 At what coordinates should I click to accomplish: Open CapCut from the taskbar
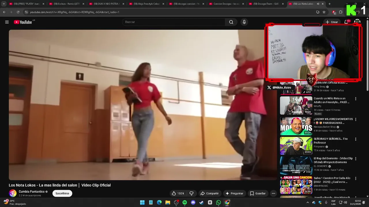[210, 202]
